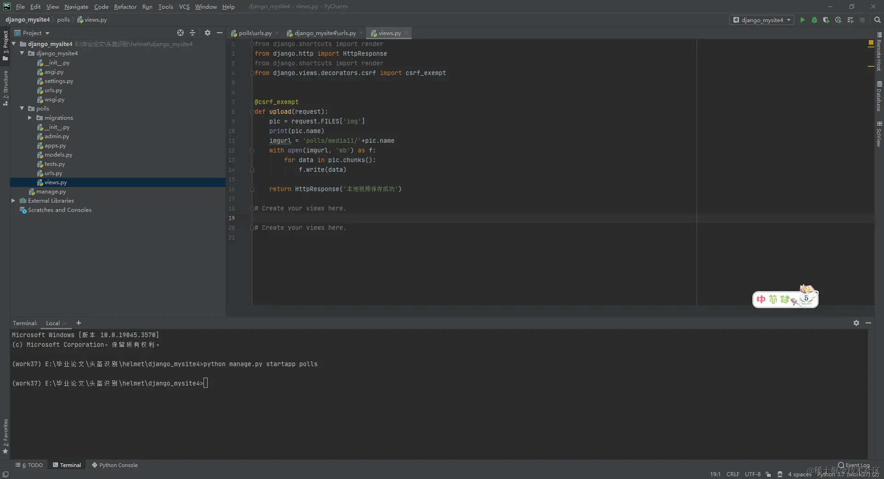The width and height of the screenshot is (884, 479).
Task: Toggle the Database side panel
Action: [x=879, y=97]
